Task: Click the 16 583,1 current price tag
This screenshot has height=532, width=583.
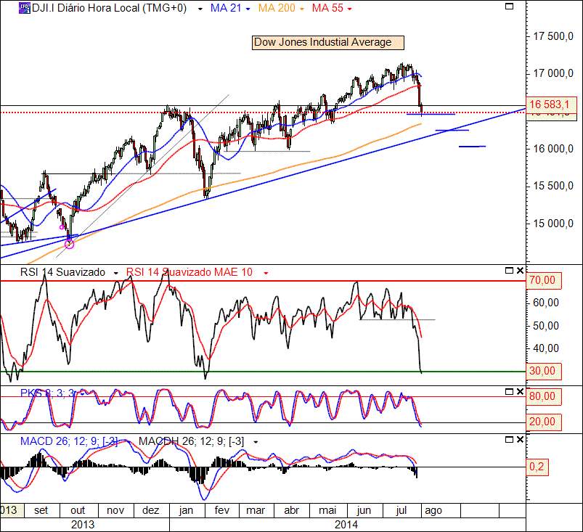Action: click(x=551, y=105)
